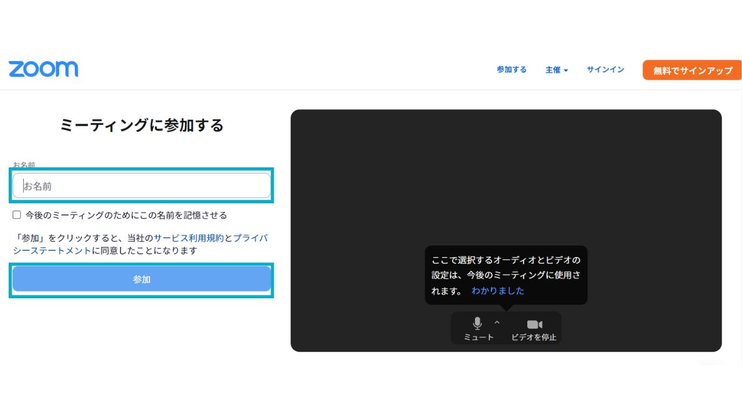
Task: Click the ミーティングに参加する heading
Action: pyautogui.click(x=141, y=125)
